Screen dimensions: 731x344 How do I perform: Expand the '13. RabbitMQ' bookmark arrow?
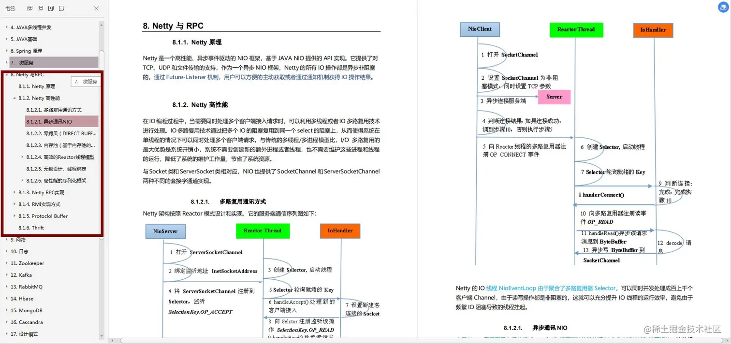(6, 287)
